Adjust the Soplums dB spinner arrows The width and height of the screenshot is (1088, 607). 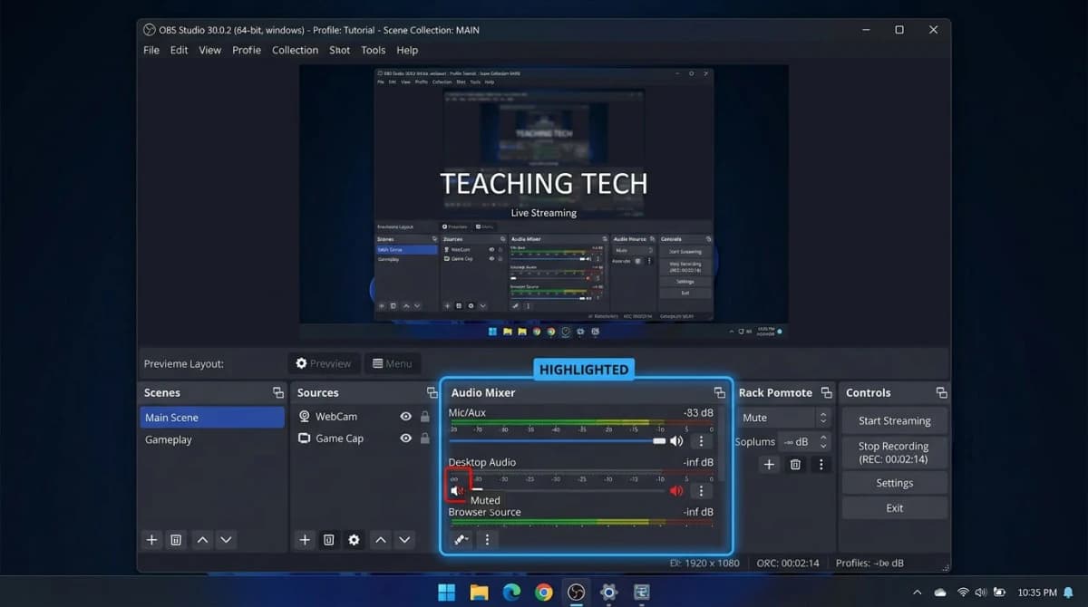click(823, 441)
